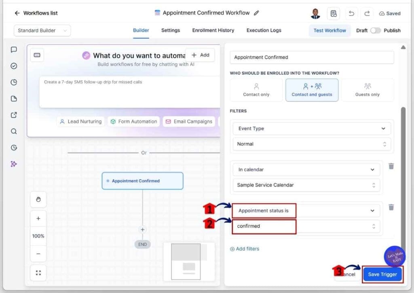The image size is (414, 293).
Task: Click the Test Workflow button
Action: pyautogui.click(x=330, y=31)
